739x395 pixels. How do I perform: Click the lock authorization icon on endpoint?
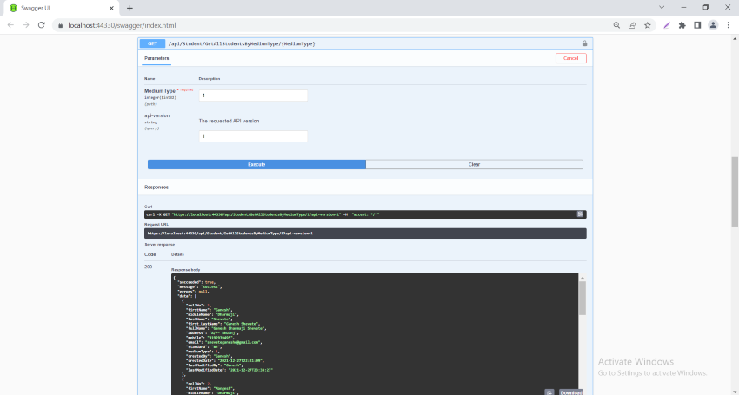[x=584, y=43]
